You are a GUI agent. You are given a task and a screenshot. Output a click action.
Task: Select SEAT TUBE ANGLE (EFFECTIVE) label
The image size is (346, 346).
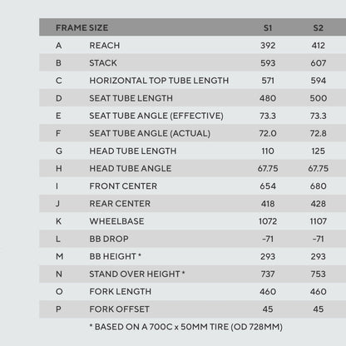[156, 116]
